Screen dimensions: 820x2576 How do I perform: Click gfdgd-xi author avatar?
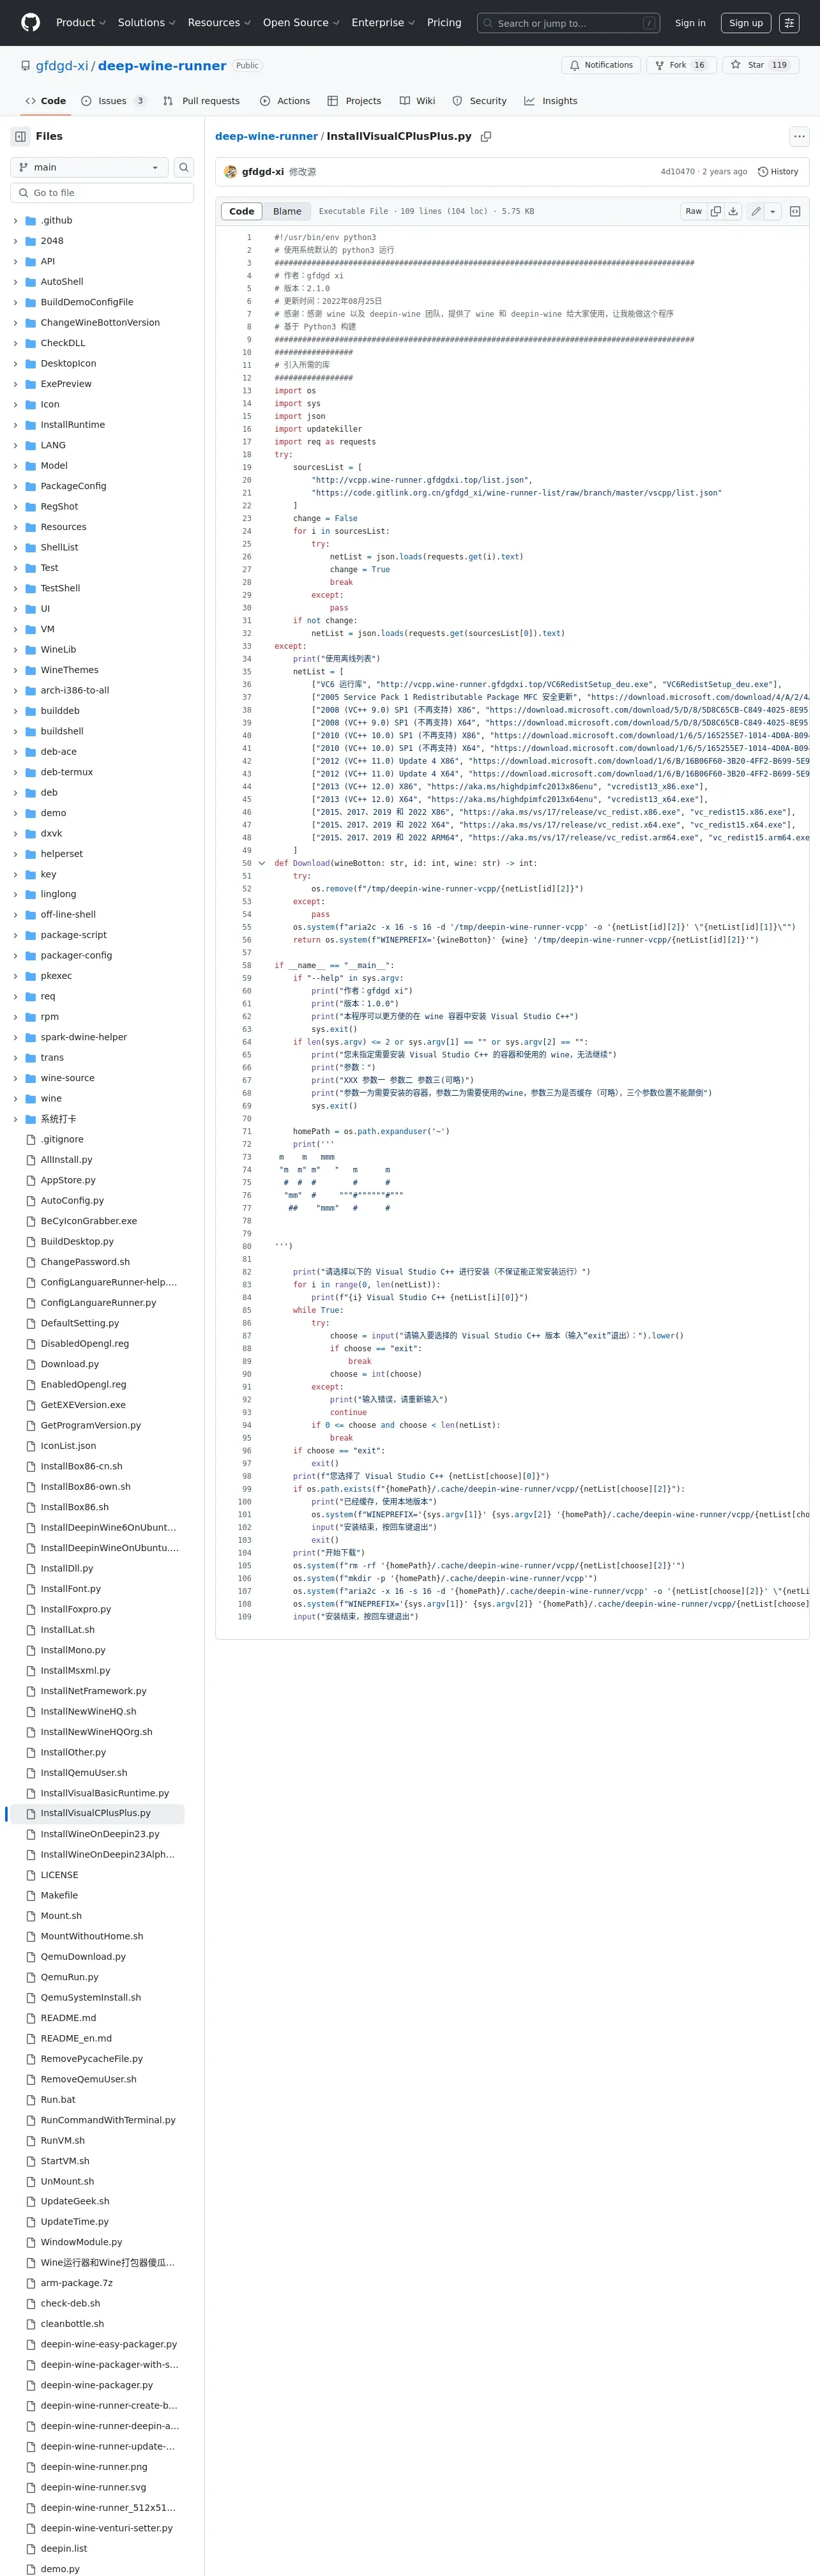click(x=230, y=172)
